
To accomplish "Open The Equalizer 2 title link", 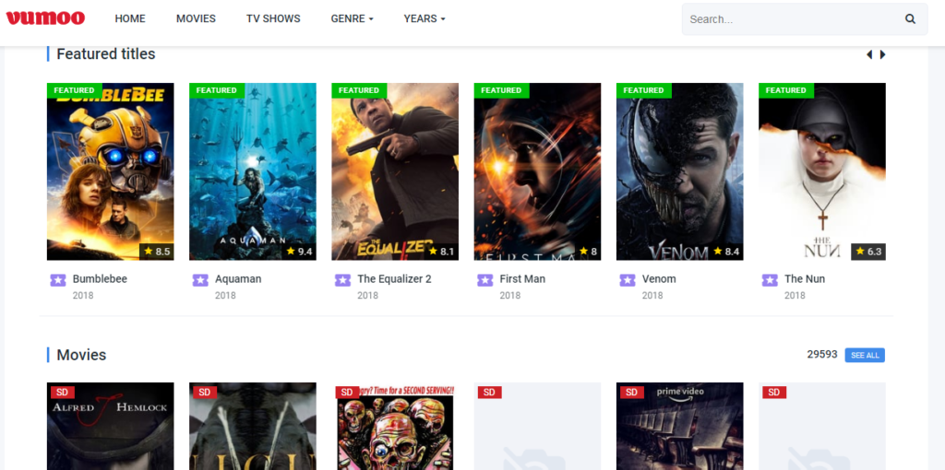I will 394,279.
